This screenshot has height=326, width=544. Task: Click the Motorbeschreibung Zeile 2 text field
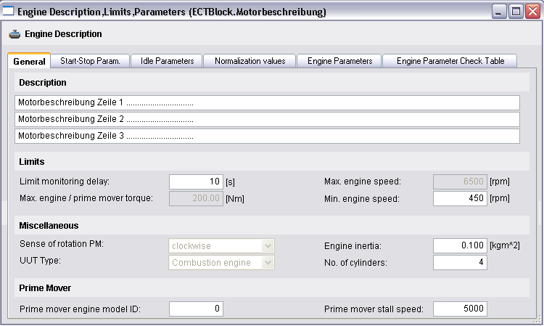[x=267, y=119]
